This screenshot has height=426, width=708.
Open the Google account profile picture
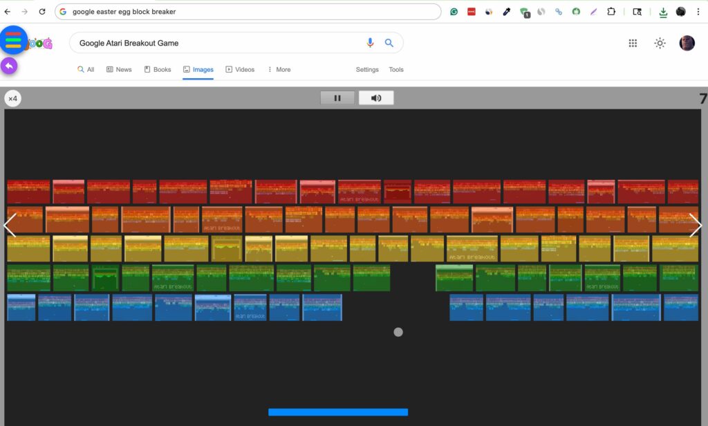click(x=687, y=43)
